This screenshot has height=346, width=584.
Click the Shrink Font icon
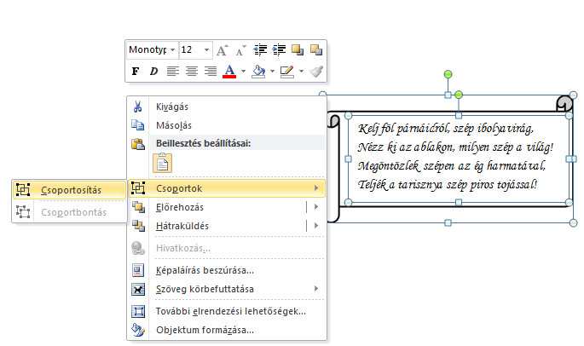pyautogui.click(x=241, y=50)
